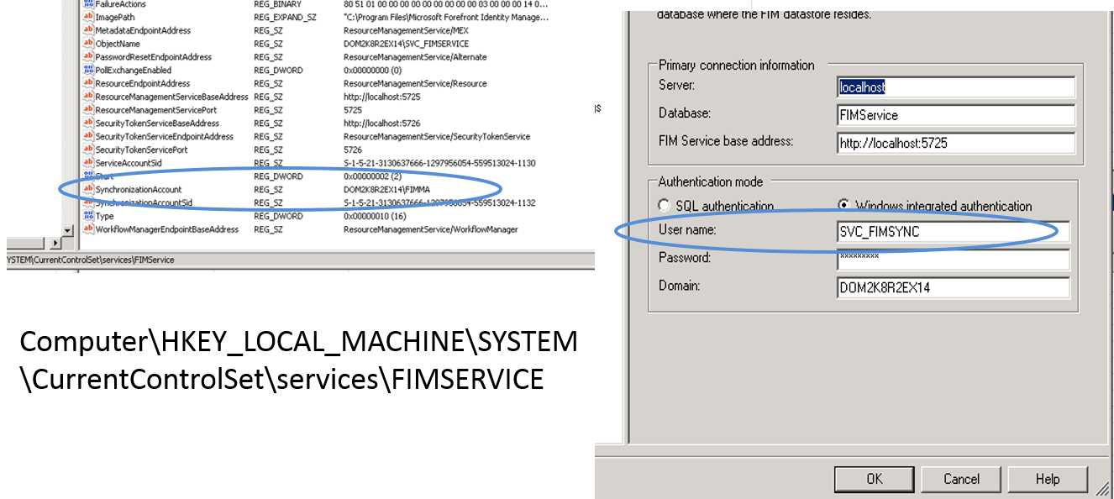Select the WorkflowManagerEndpointBaseAddress entry icon
This screenshot has width=1114, height=499.
click(88, 229)
